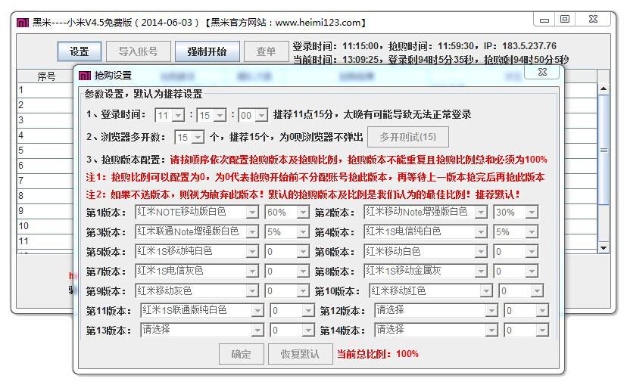Select row 5 in account list
The width and height of the screenshot is (627, 385).
point(45,151)
